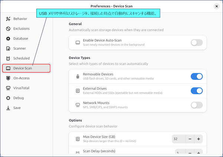Screen dimensions: 223x157
Task: Go to the Debug page
Action: [x=26, y=98]
